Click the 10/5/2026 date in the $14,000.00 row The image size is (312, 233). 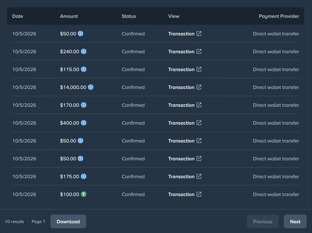click(24, 87)
